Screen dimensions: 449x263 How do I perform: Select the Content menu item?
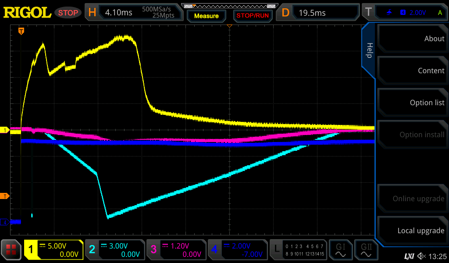tap(412, 71)
